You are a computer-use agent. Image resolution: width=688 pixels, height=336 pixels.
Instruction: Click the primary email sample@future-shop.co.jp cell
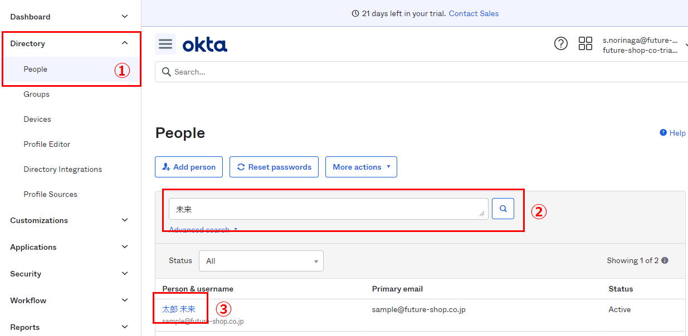(419, 309)
